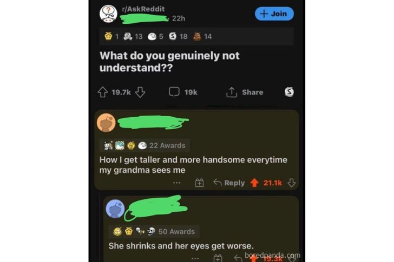Open more options on shrinks reply
The height and width of the screenshot is (262, 394).
(x=195, y=258)
